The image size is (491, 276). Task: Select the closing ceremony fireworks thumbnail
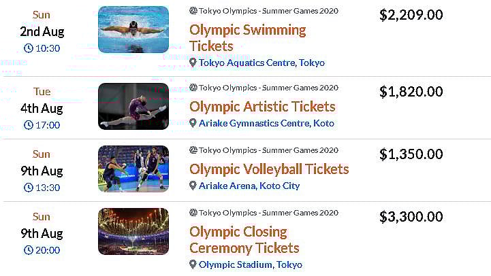pyautogui.click(x=133, y=231)
